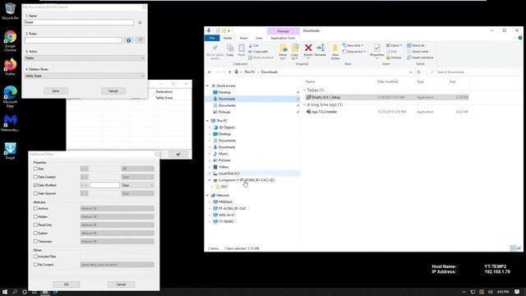
Task: Click the Paste icon in Clipboard group
Action: tap(241, 50)
